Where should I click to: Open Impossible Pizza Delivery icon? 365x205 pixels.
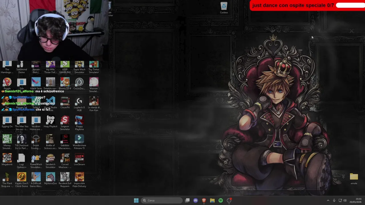tap(79, 180)
